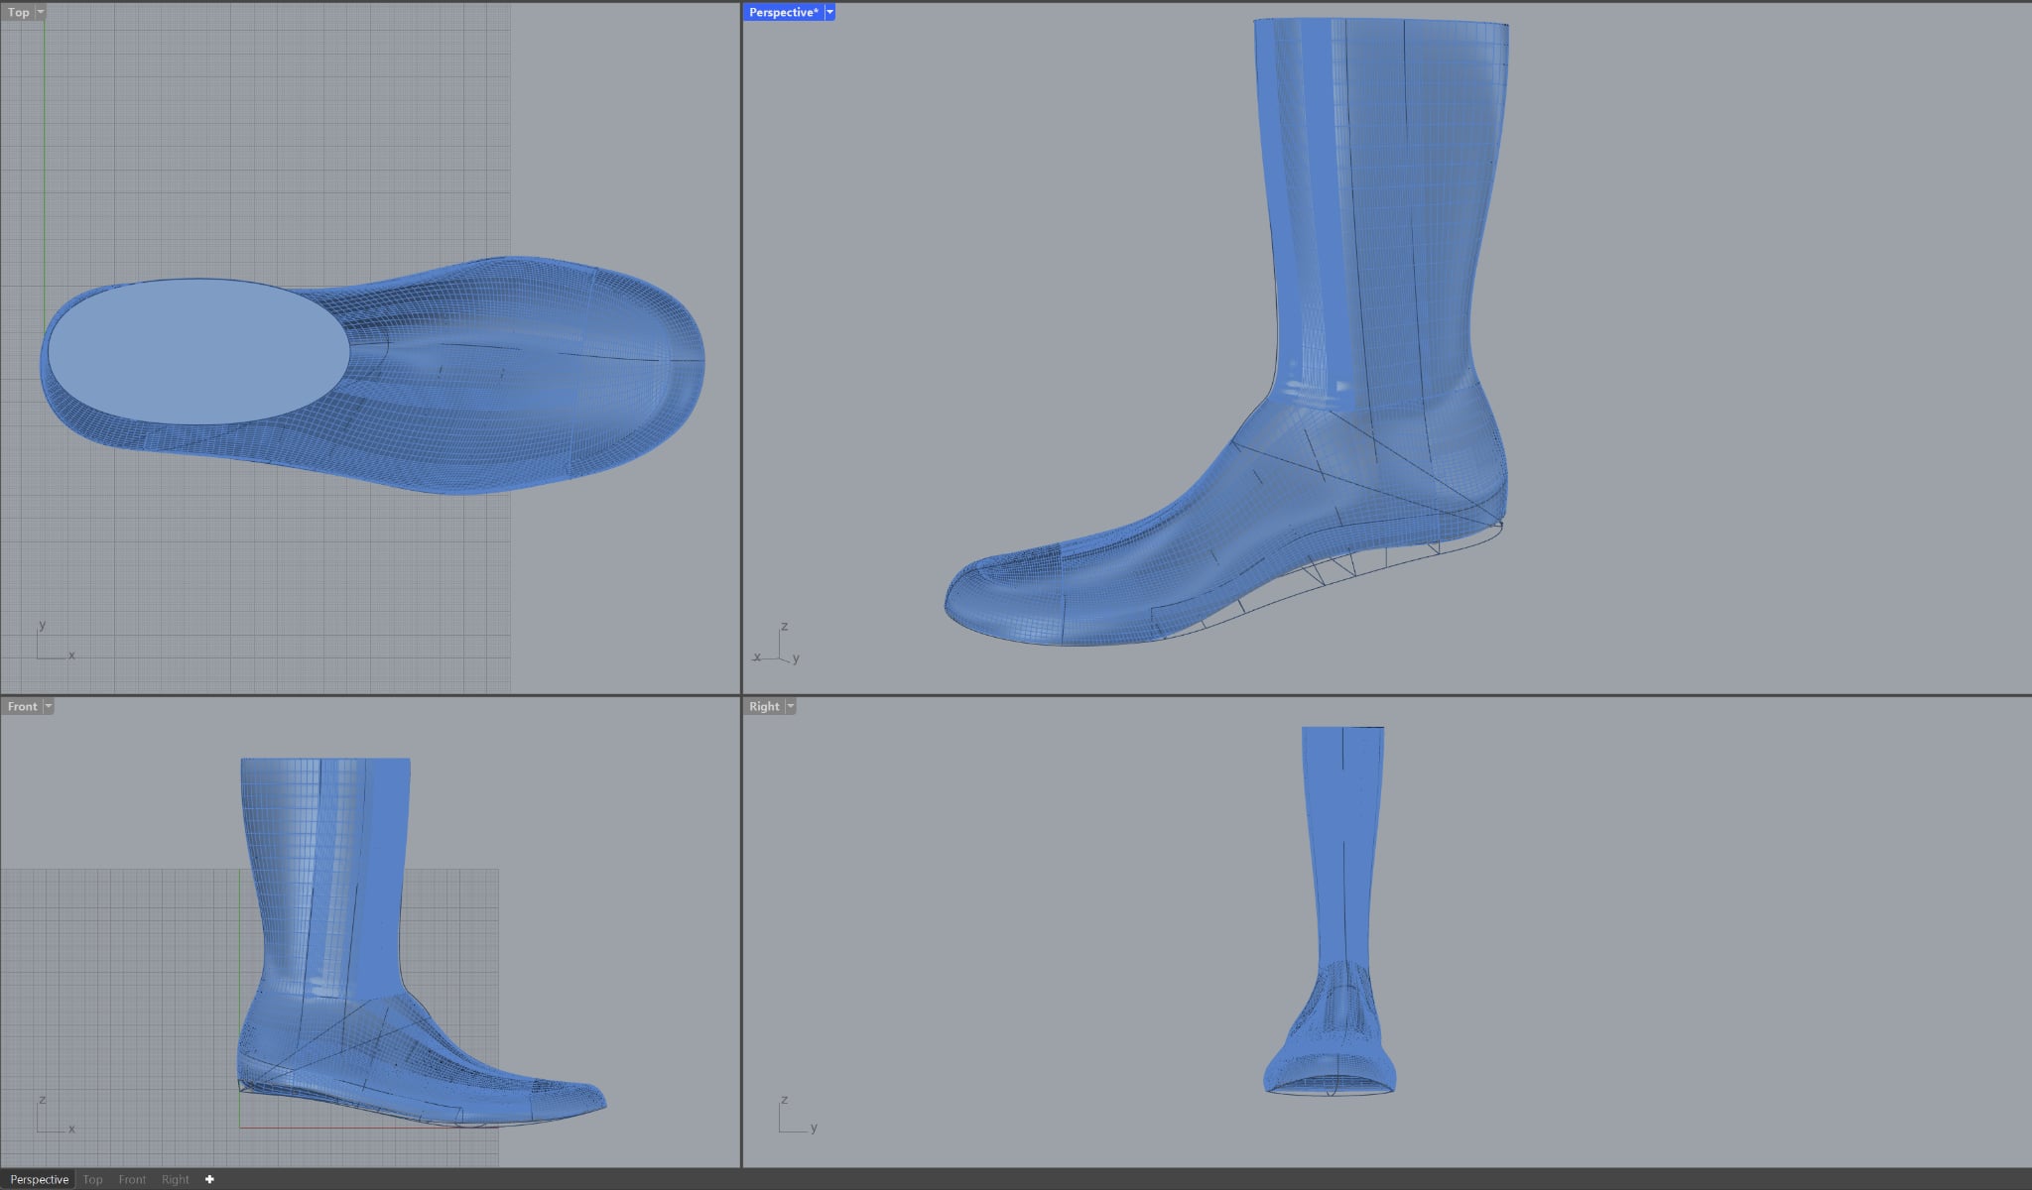
Task: Click the XY axis icon in Top viewport
Action: pos(52,645)
